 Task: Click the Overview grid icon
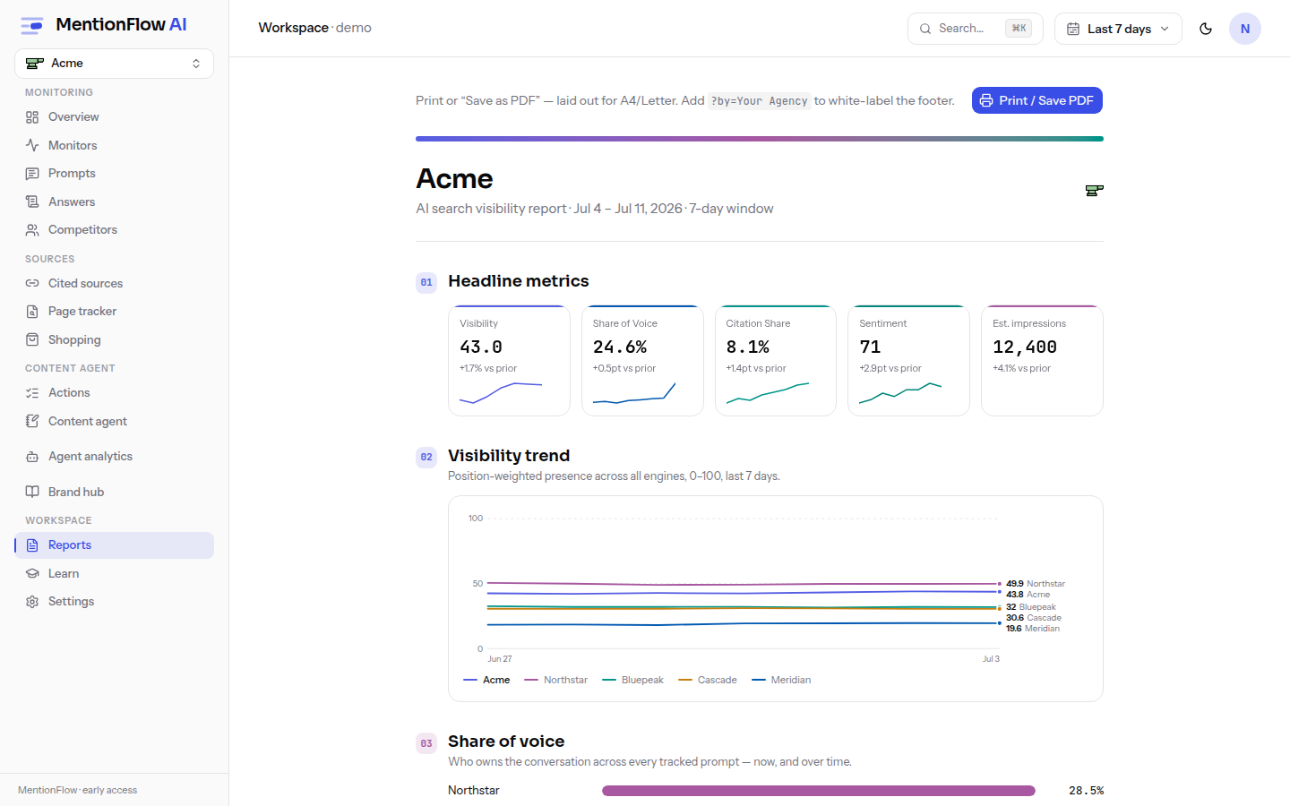click(32, 117)
